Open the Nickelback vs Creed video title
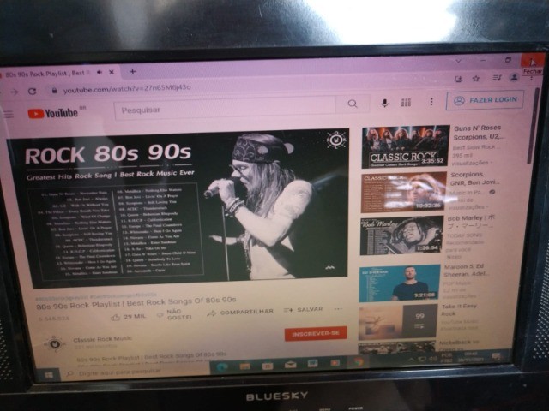This screenshot has width=549, height=411. [459, 346]
